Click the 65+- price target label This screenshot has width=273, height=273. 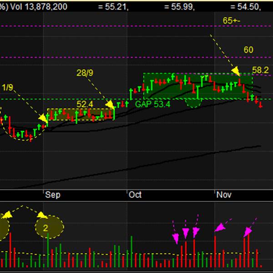pyautogui.click(x=232, y=20)
